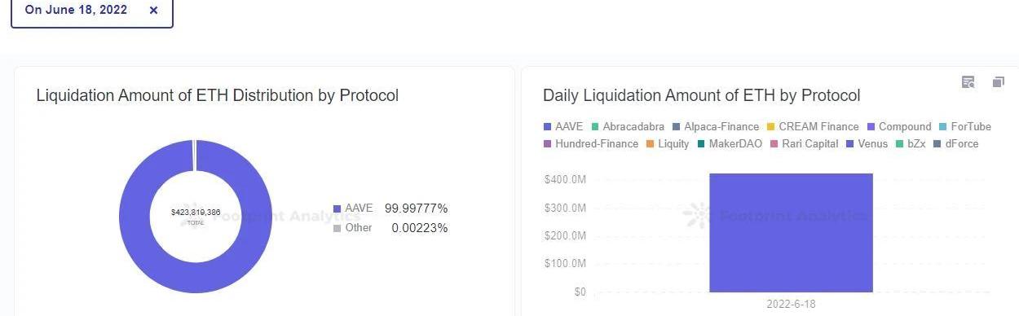
Task: Toggle MakerDAO legend entry
Action: (x=730, y=144)
